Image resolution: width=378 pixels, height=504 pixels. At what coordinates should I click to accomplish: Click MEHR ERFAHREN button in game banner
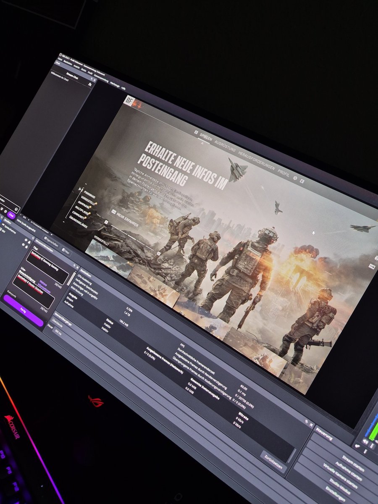pos(125,218)
